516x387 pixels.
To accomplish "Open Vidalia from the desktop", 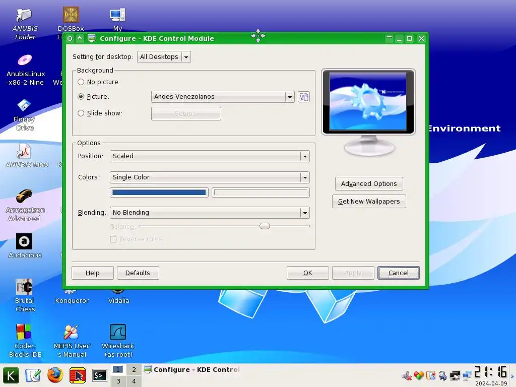I will 118,300.
